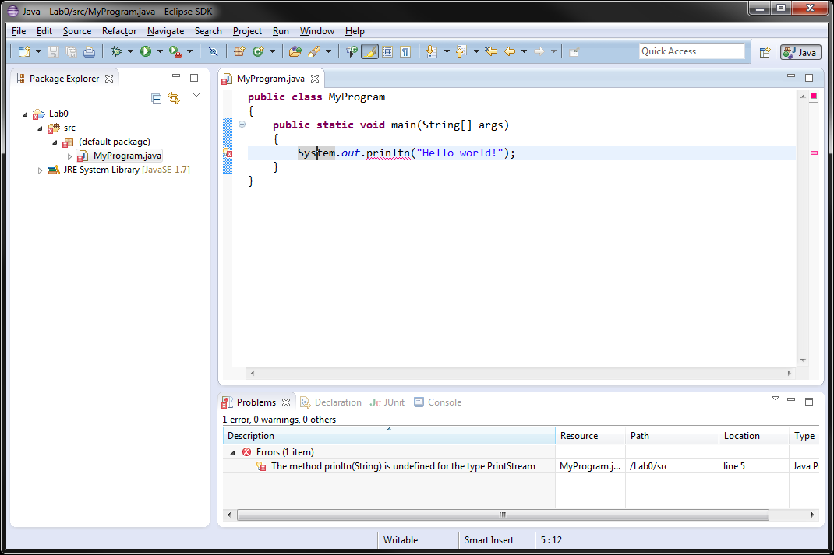The image size is (834, 555).
Task: Toggle Show Whitespace Characters
Action: click(x=406, y=51)
